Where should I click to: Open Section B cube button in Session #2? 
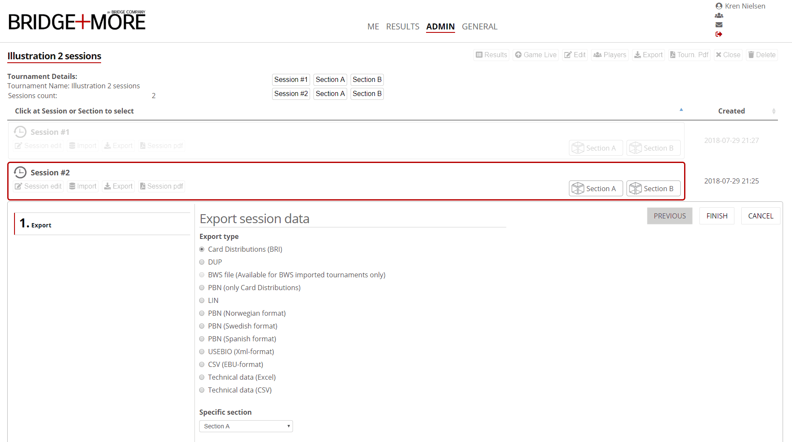point(653,189)
